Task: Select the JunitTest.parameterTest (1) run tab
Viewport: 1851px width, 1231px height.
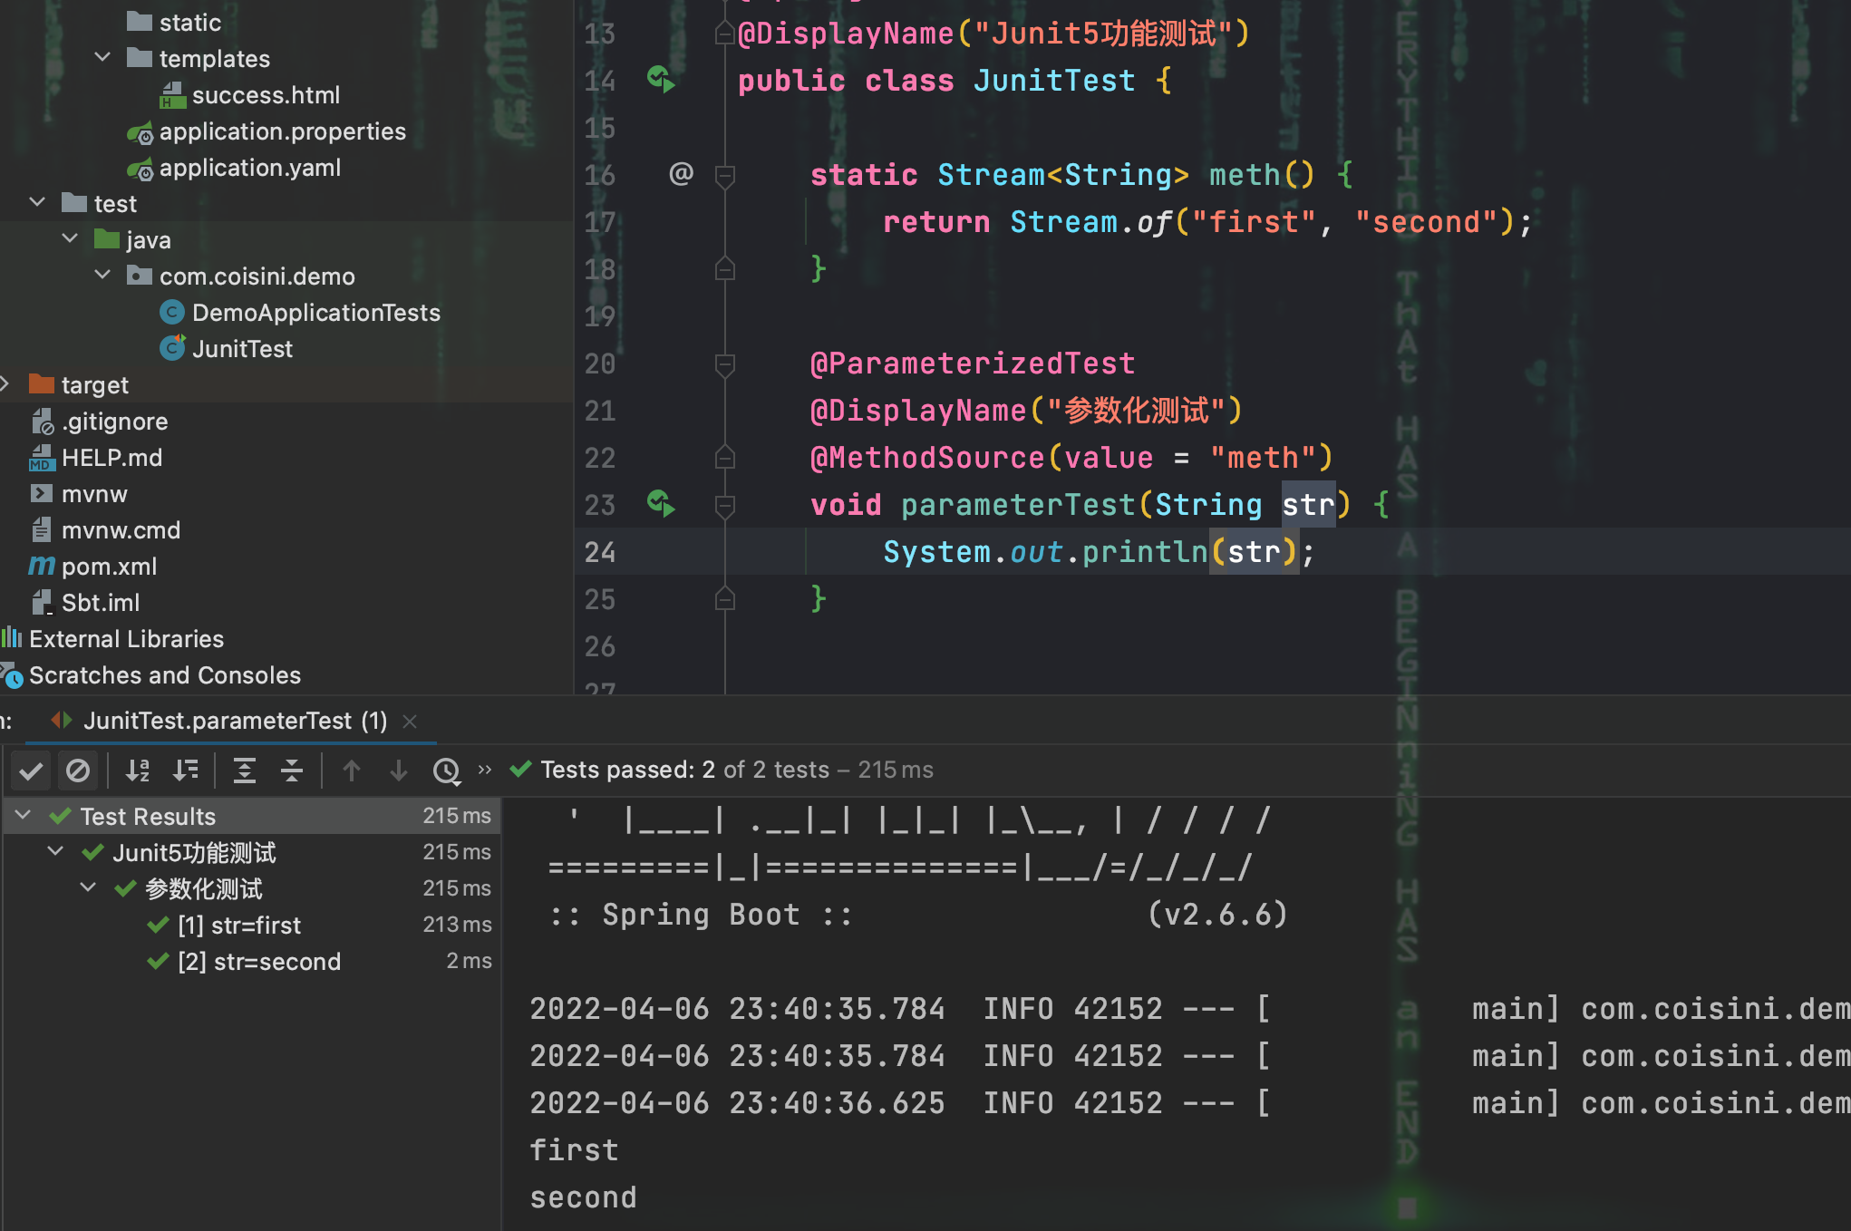Action: click(233, 721)
